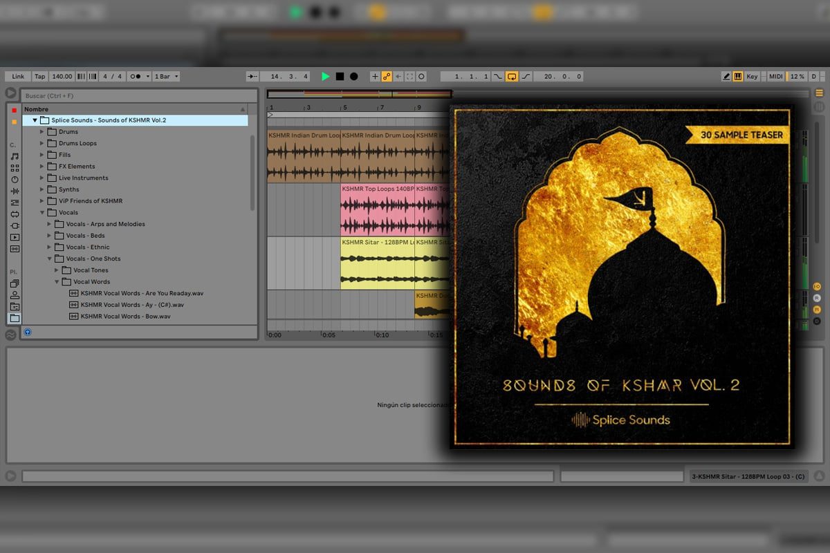This screenshot has width=830, height=553.
Task: Open the Current Project place in sidebar
Action: pyautogui.click(x=15, y=306)
